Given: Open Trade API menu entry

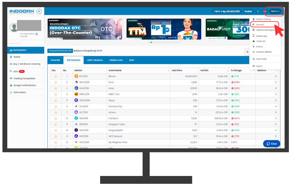Looking at the screenshot, I should click(259, 41).
